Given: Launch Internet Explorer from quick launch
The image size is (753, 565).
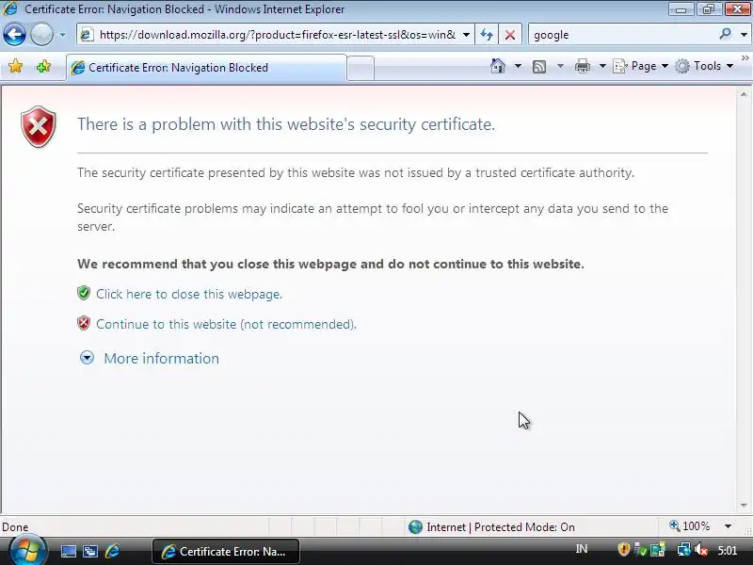Looking at the screenshot, I should click(112, 551).
